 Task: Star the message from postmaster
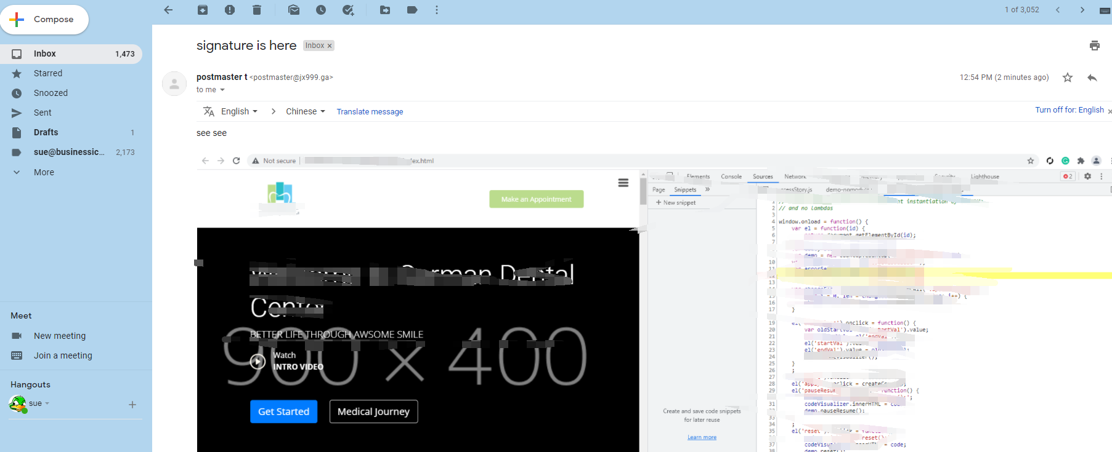[1067, 77]
